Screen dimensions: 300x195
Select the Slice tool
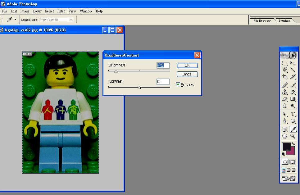pyautogui.click(x=293, y=77)
